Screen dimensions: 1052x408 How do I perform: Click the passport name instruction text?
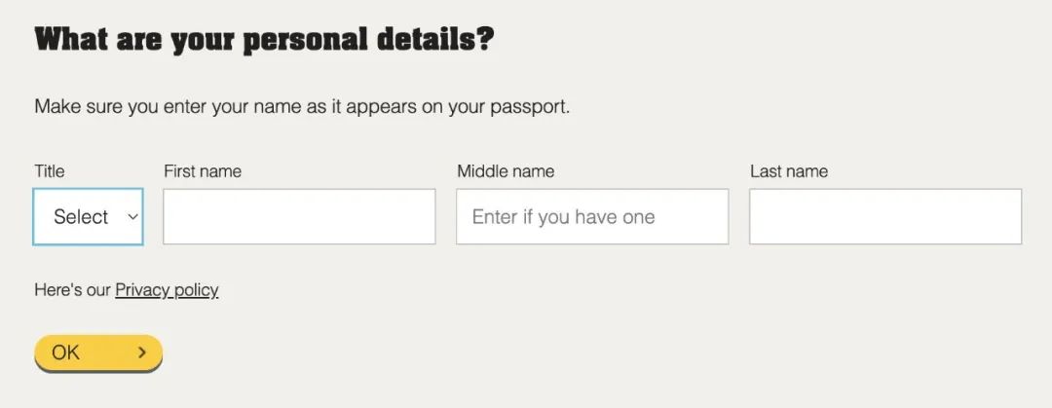pos(302,107)
